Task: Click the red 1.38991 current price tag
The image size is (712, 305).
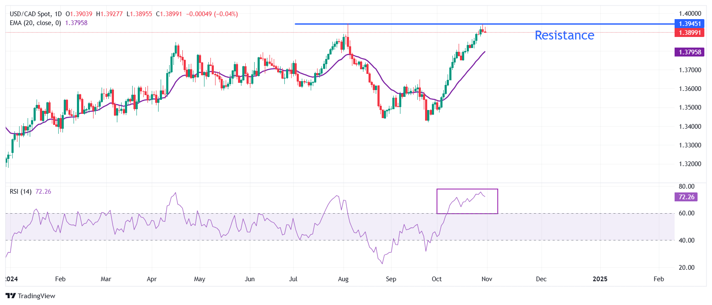Action: pos(689,33)
